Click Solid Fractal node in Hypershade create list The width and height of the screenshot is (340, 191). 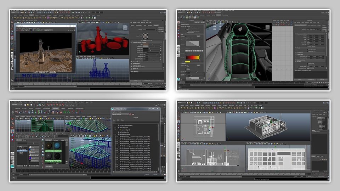[x=34, y=155]
